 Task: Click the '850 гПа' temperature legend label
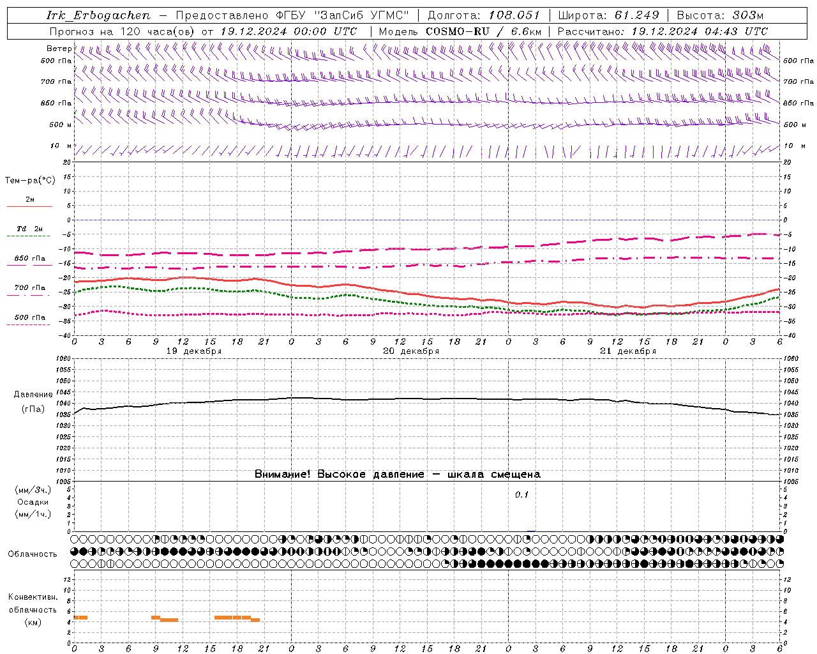[30, 259]
